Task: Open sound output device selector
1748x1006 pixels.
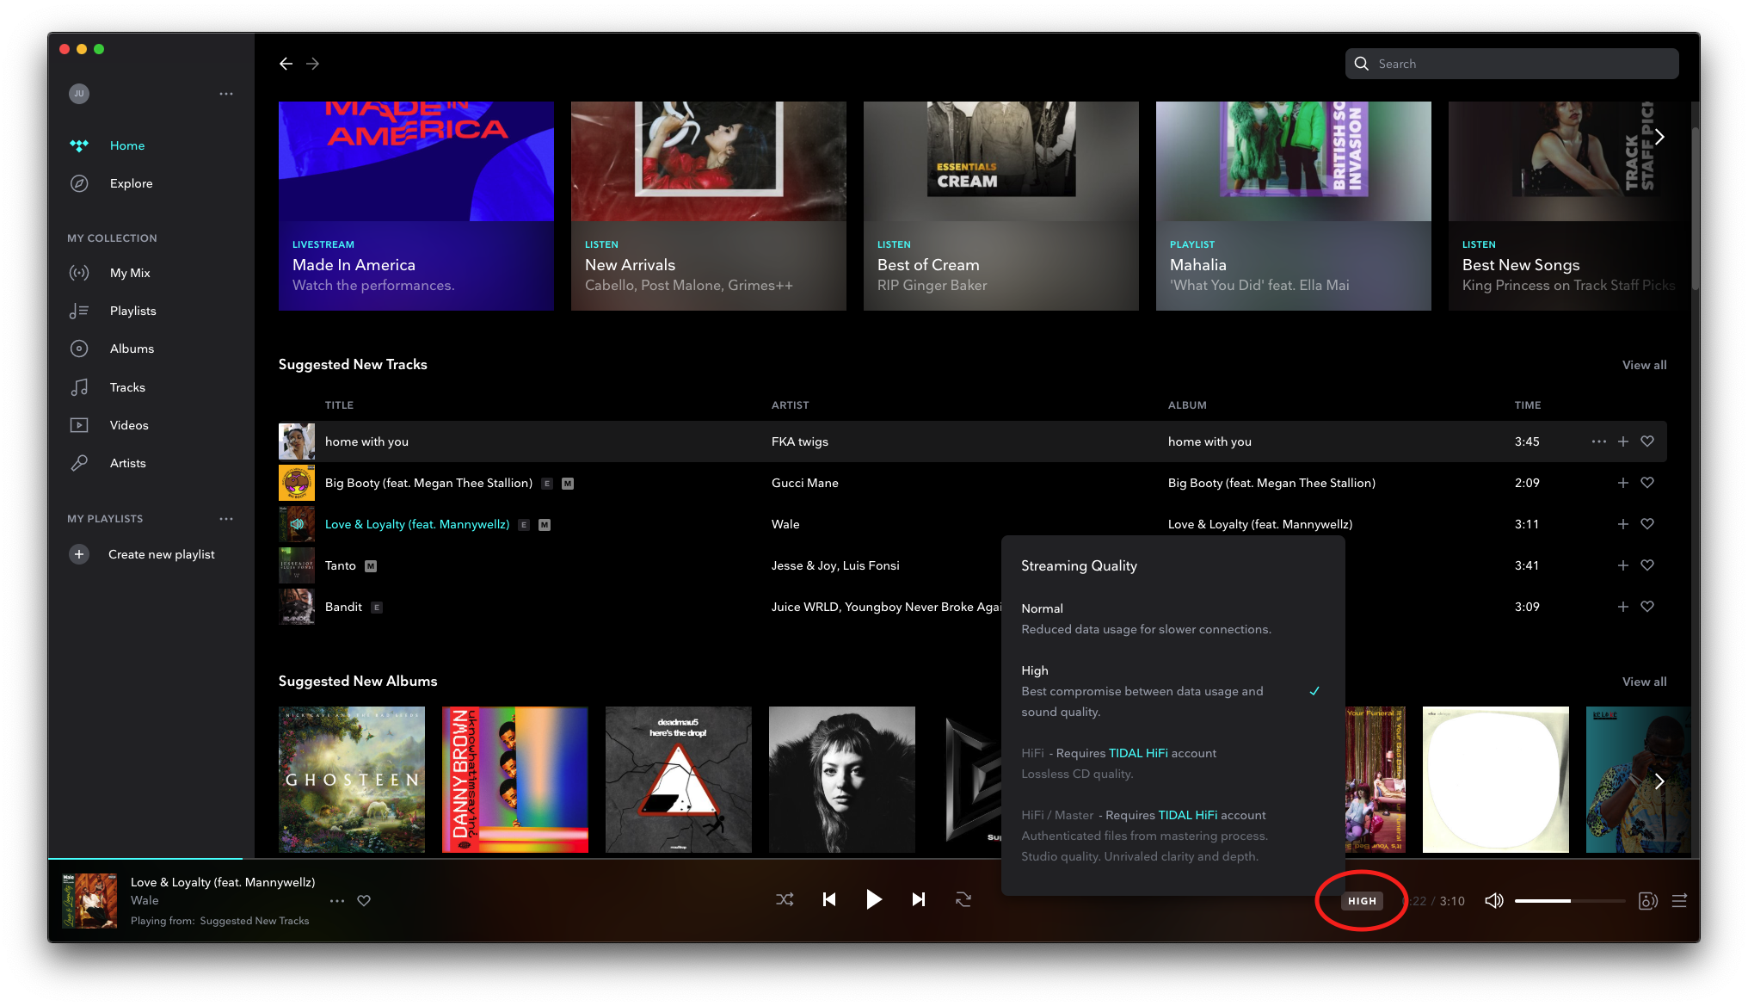Action: click(1648, 901)
